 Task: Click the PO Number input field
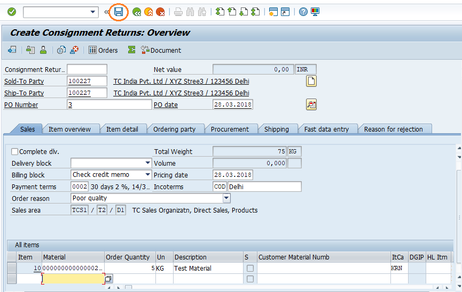tap(109, 104)
